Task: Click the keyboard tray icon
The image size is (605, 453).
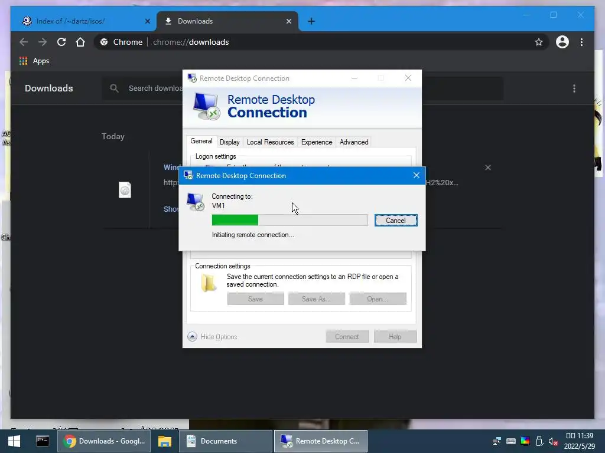Action: click(x=511, y=441)
